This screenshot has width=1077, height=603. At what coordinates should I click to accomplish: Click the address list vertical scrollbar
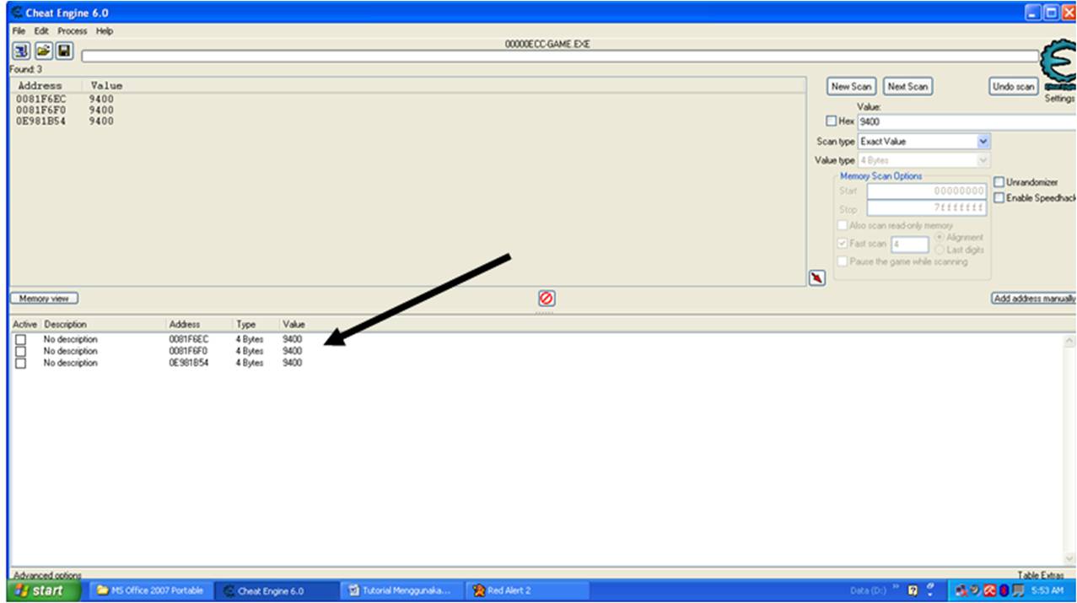pos(1069,449)
